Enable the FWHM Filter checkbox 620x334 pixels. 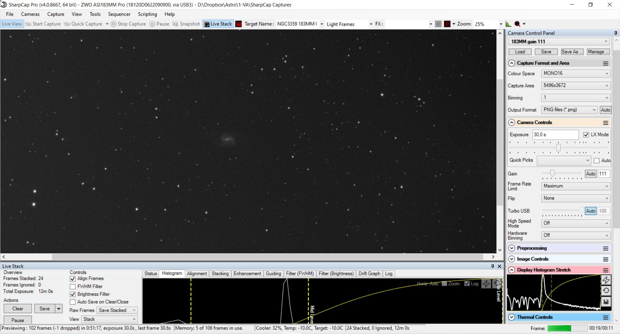point(73,287)
